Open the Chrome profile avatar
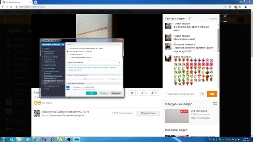 click(x=246, y=7)
